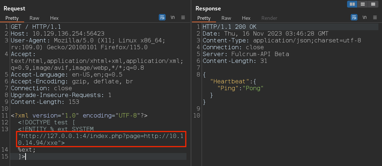382x166 pixels.
Task: Click the Upgrade-Insecure-Requests: 1 header
Action: 61,95
